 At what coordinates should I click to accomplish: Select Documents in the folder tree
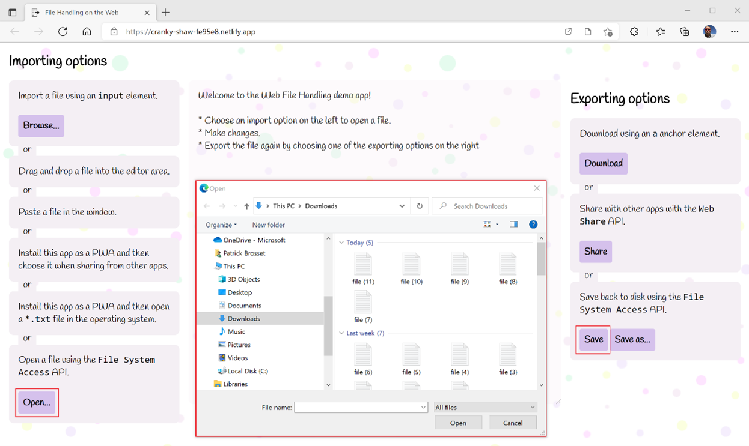point(244,306)
